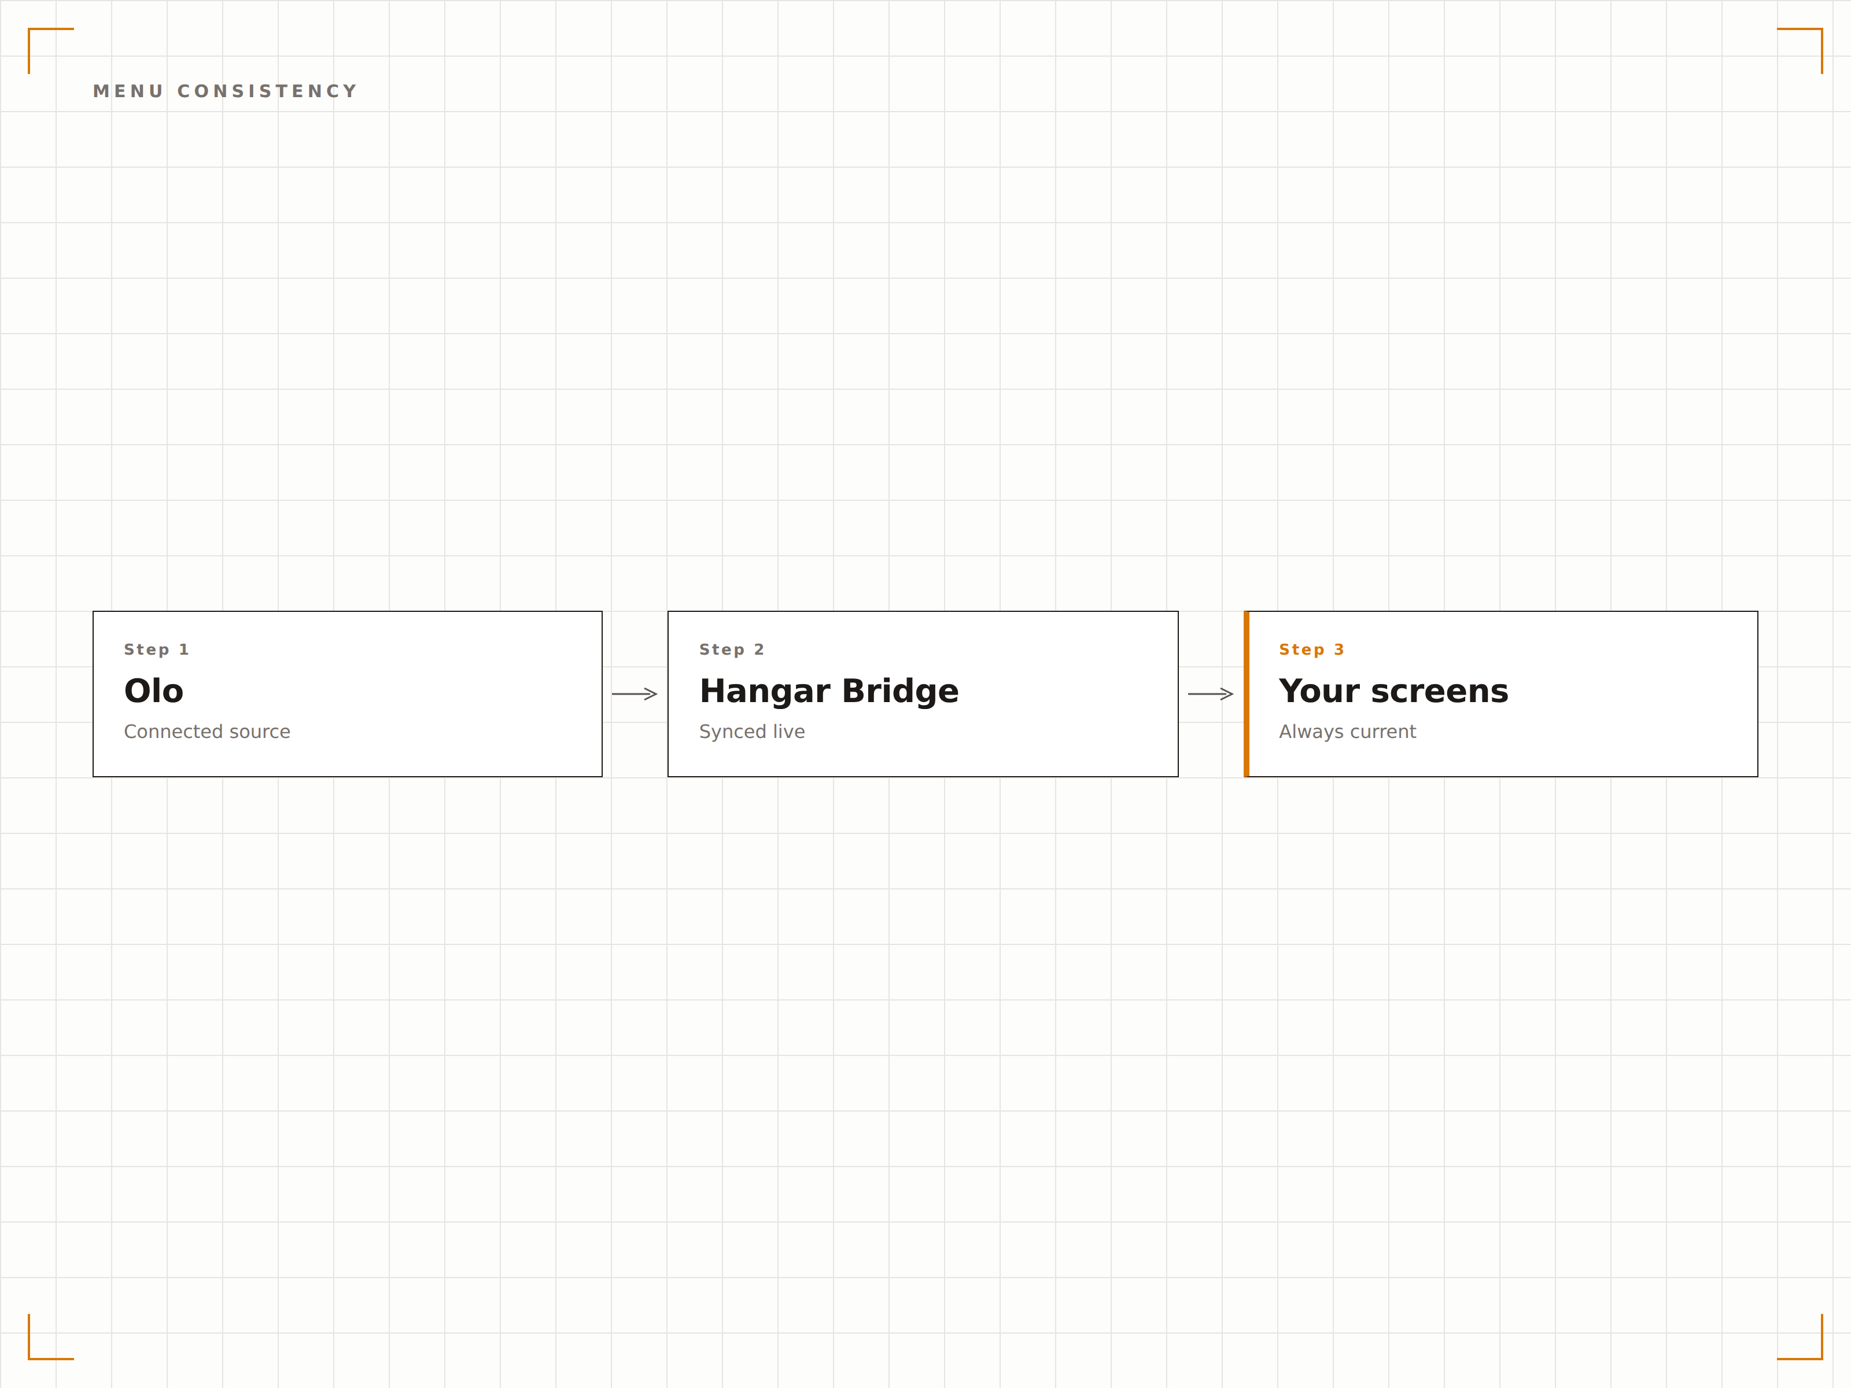Viewport: 1851px width, 1388px height.
Task: Click the Connected source caption
Action: pyautogui.click(x=207, y=731)
